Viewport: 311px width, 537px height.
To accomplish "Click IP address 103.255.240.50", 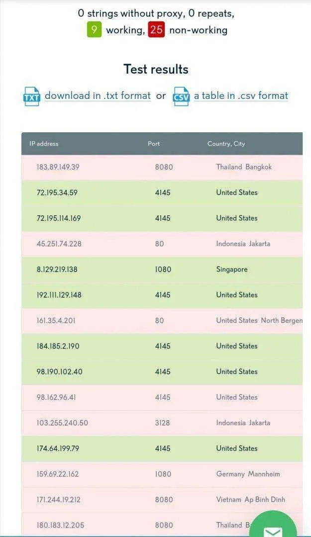I will pyautogui.click(x=62, y=423).
